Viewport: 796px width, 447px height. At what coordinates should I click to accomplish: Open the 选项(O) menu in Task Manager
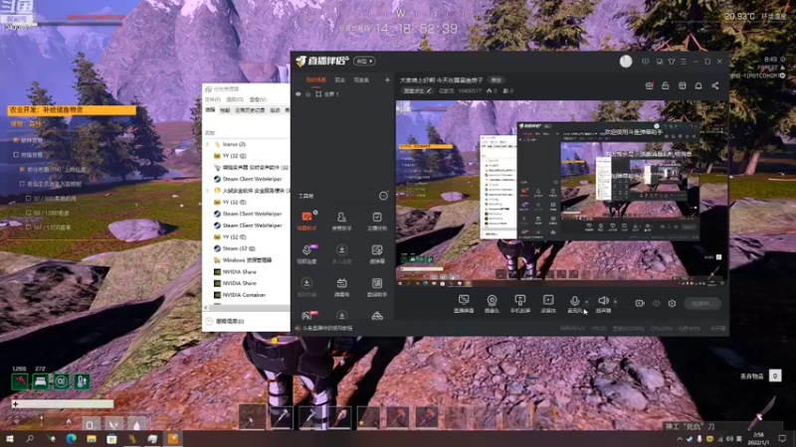pyautogui.click(x=235, y=99)
